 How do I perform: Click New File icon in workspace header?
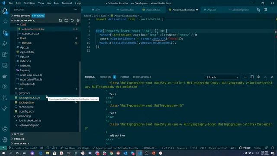[61, 20]
